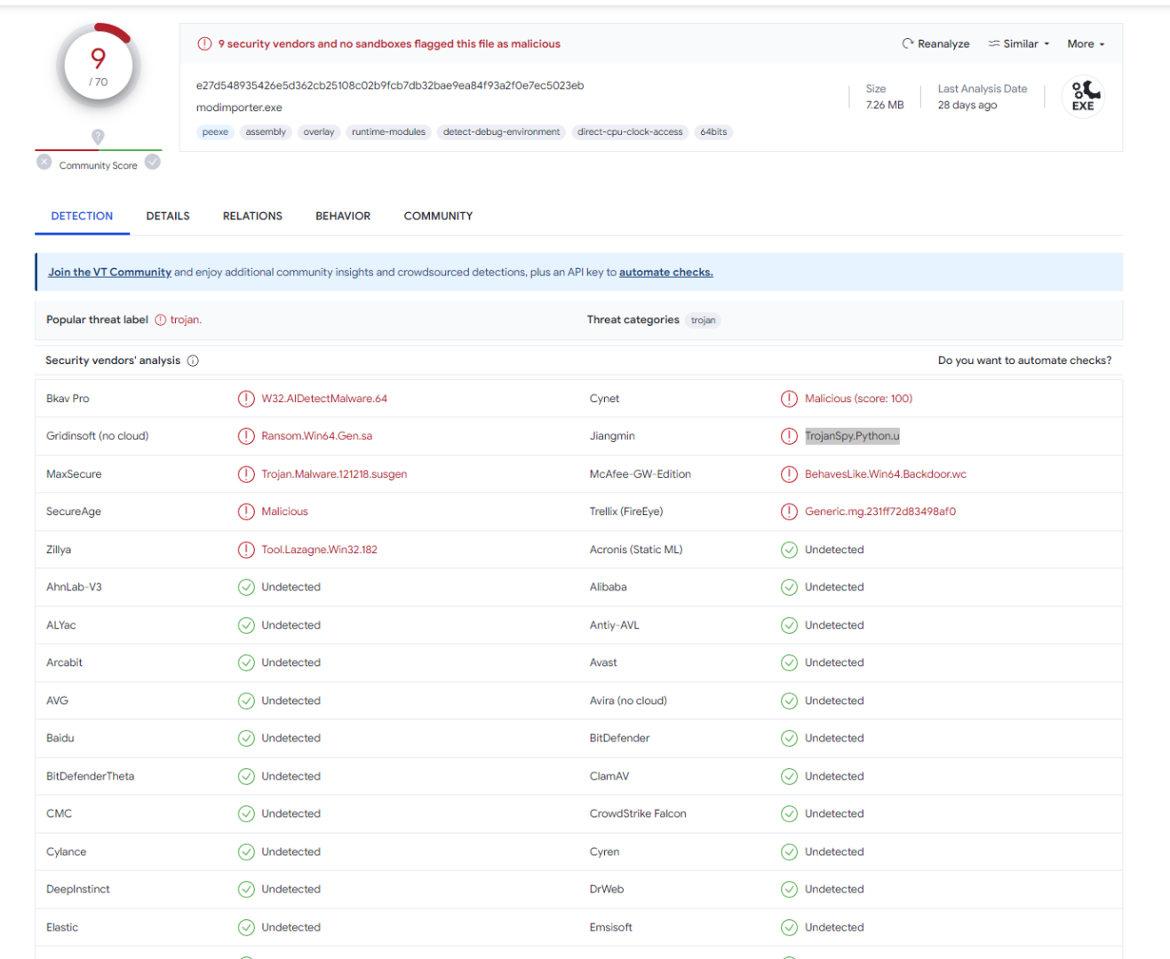Click the 7.26 MB file size value
The height and width of the screenshot is (959, 1170).
885,105
